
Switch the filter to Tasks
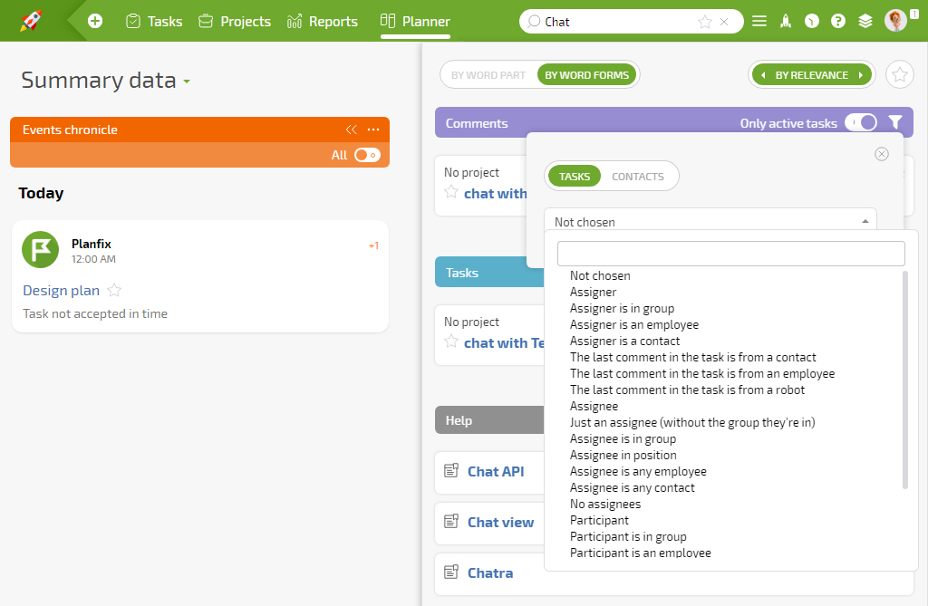tap(574, 177)
